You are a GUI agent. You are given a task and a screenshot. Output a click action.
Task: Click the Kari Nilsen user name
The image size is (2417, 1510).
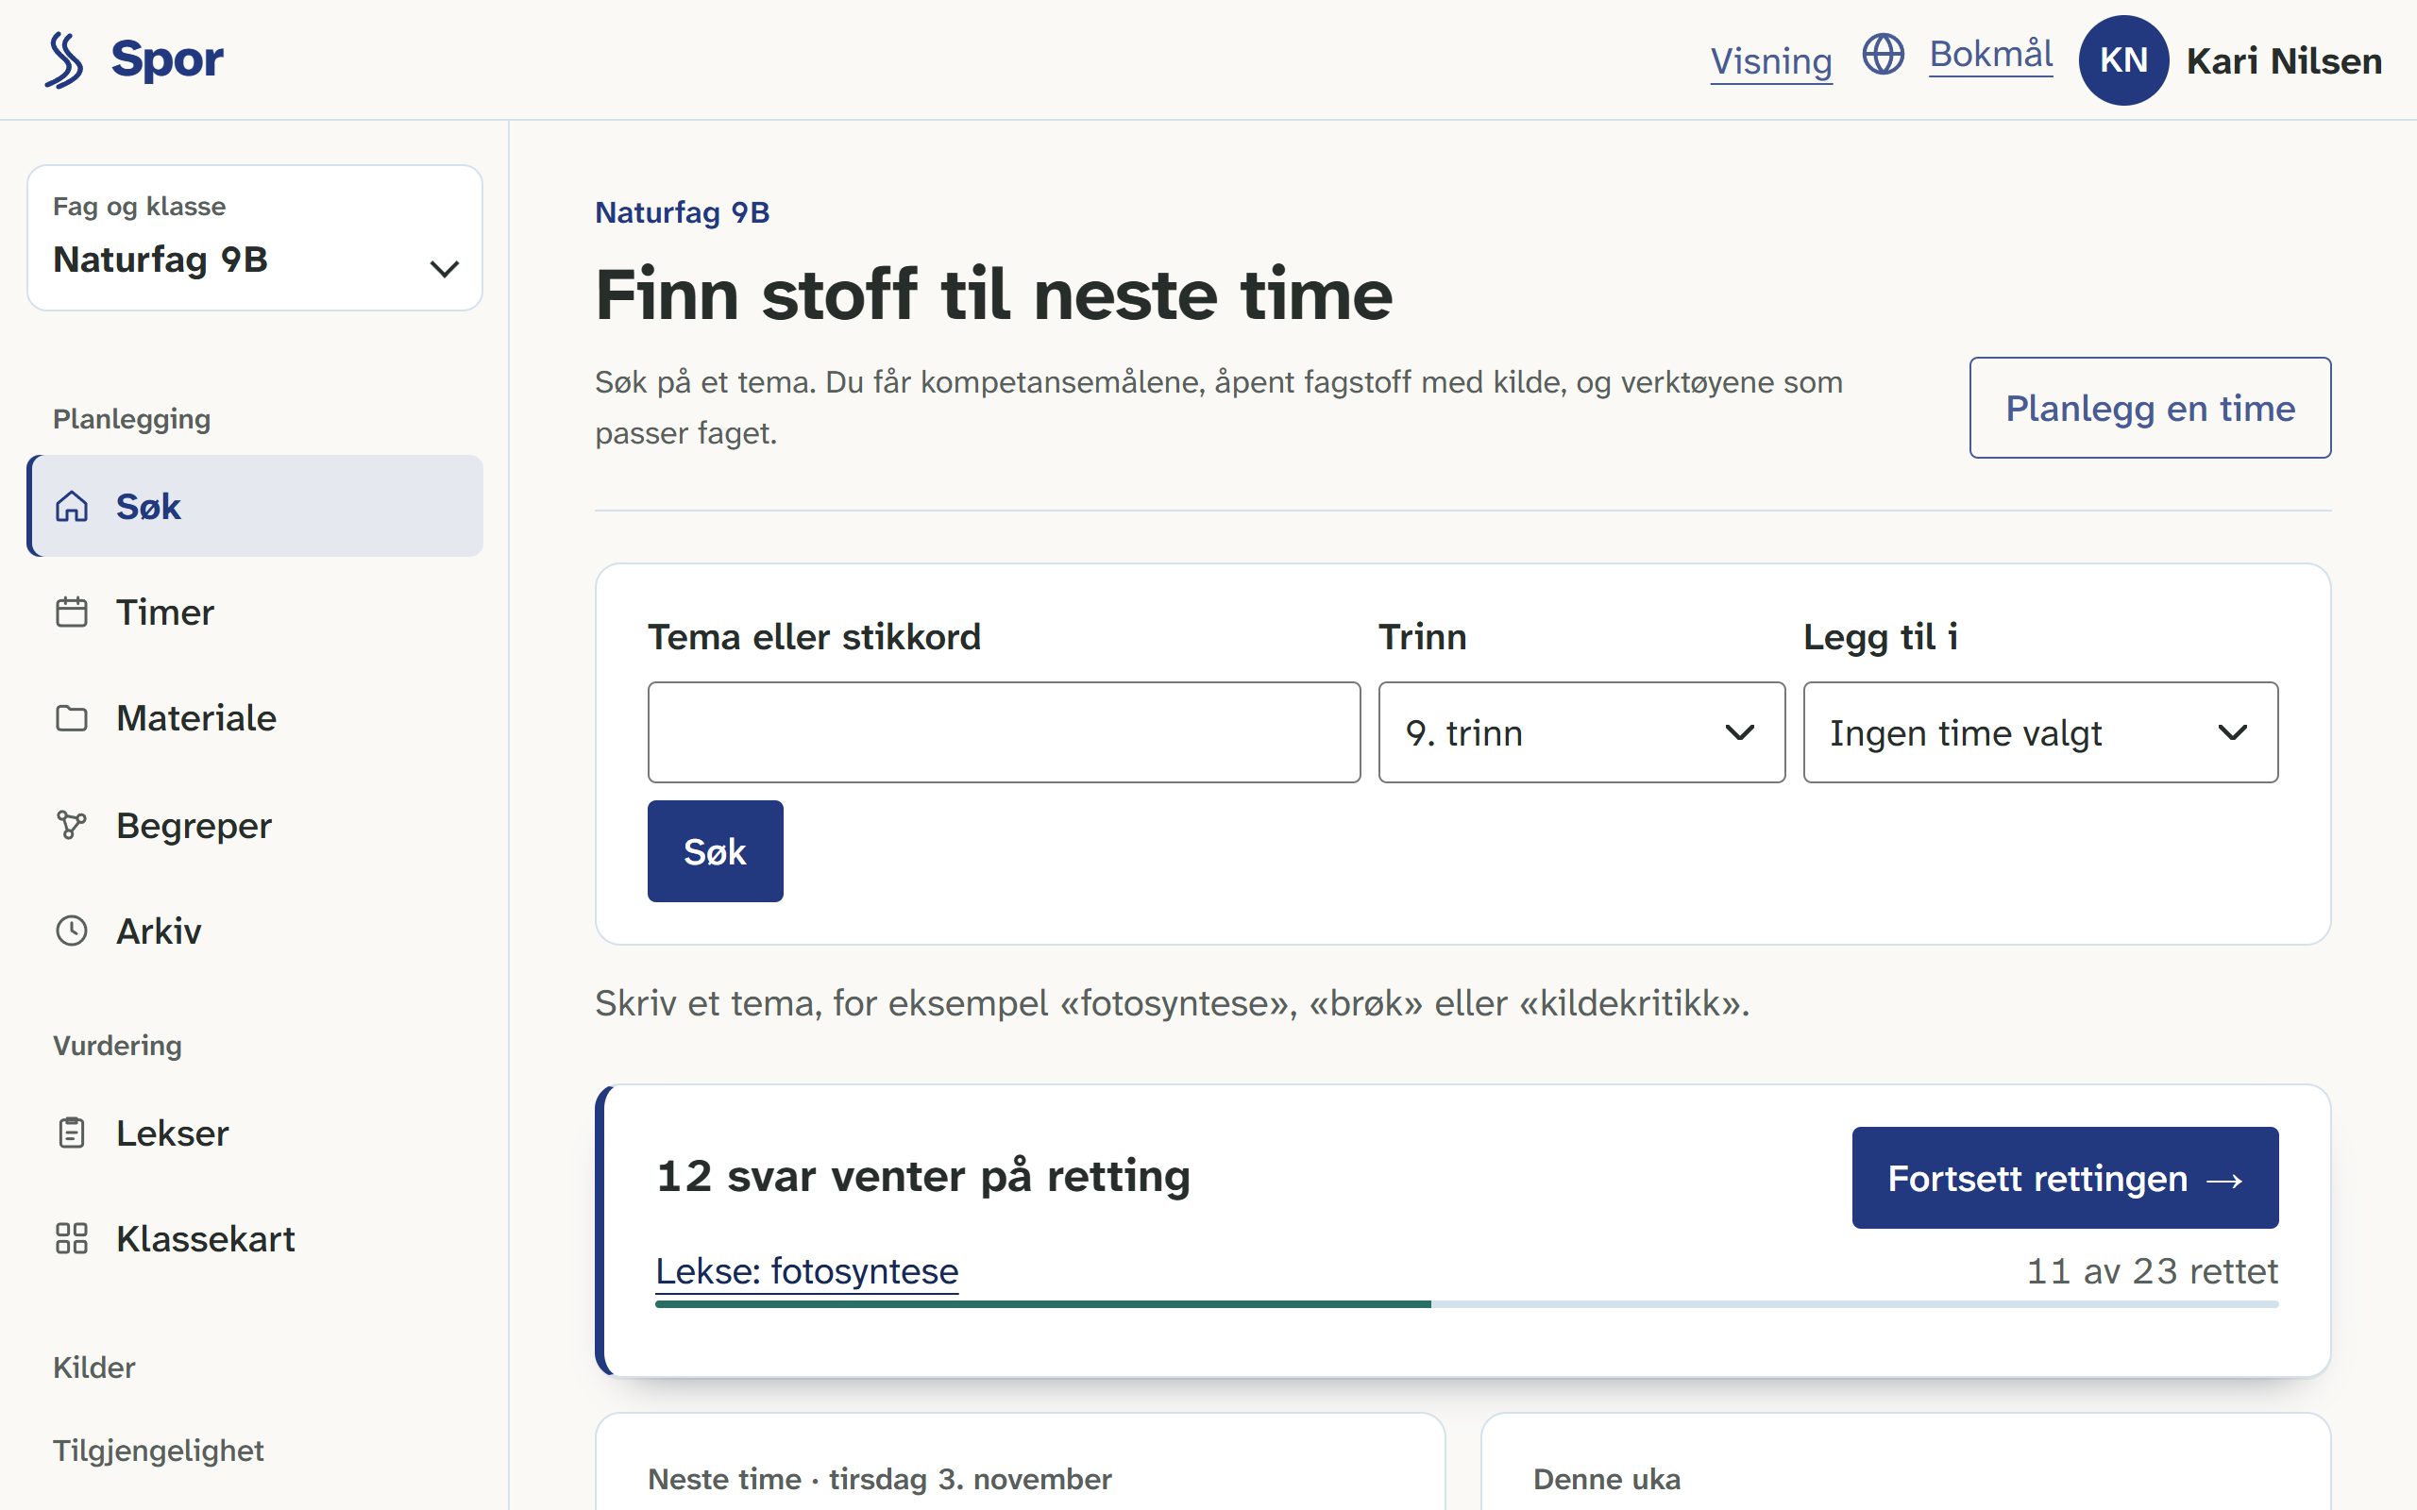[2283, 61]
